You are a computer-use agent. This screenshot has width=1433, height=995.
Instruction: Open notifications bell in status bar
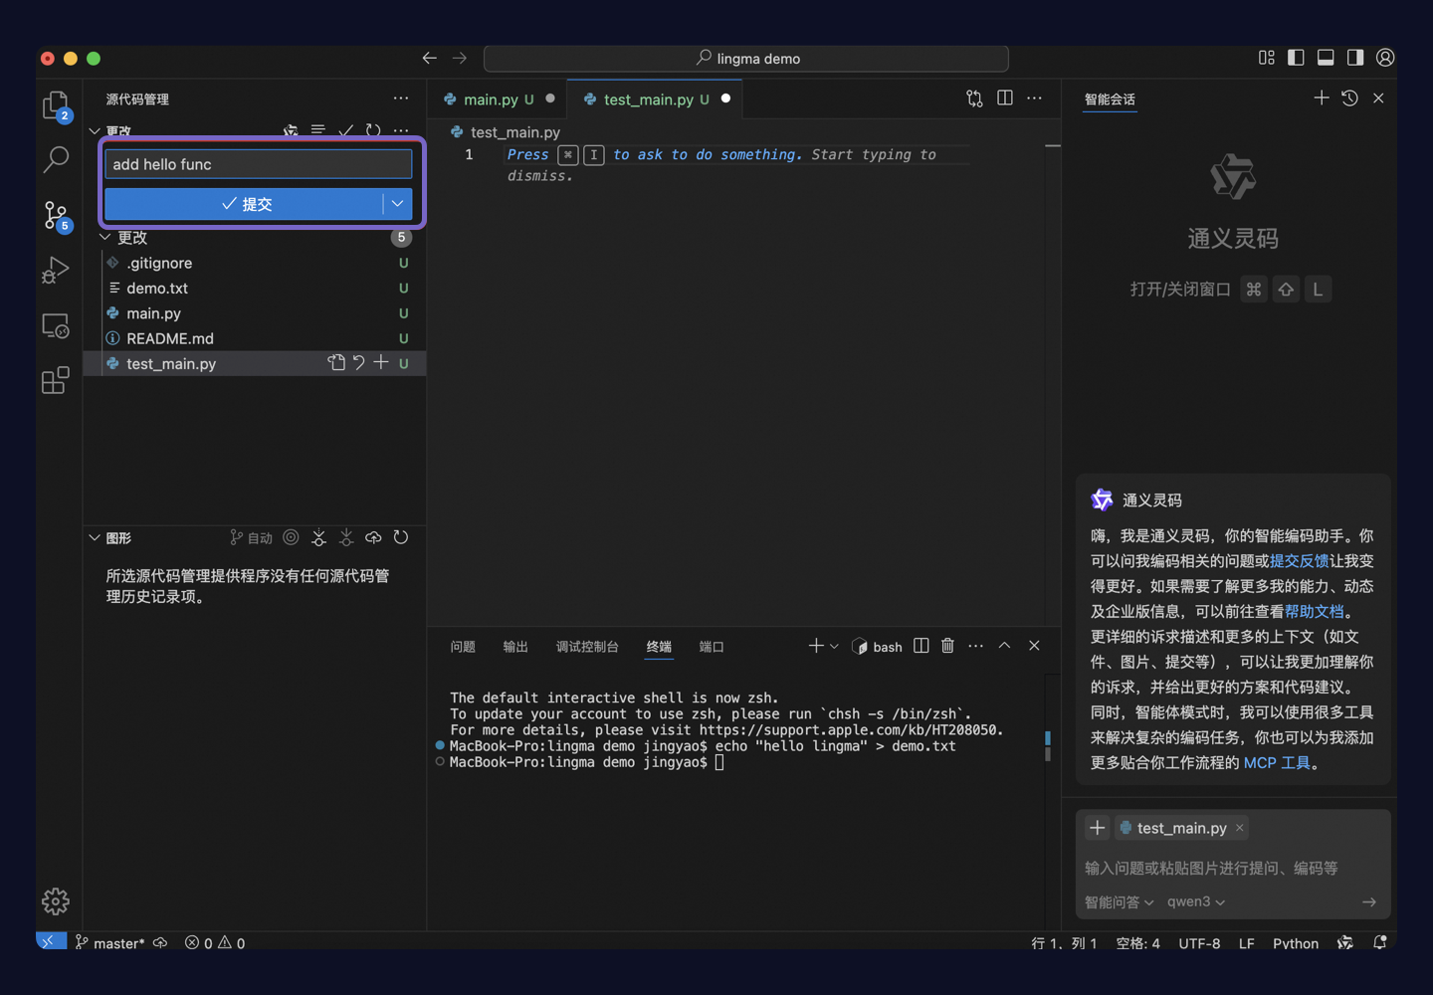point(1380,942)
